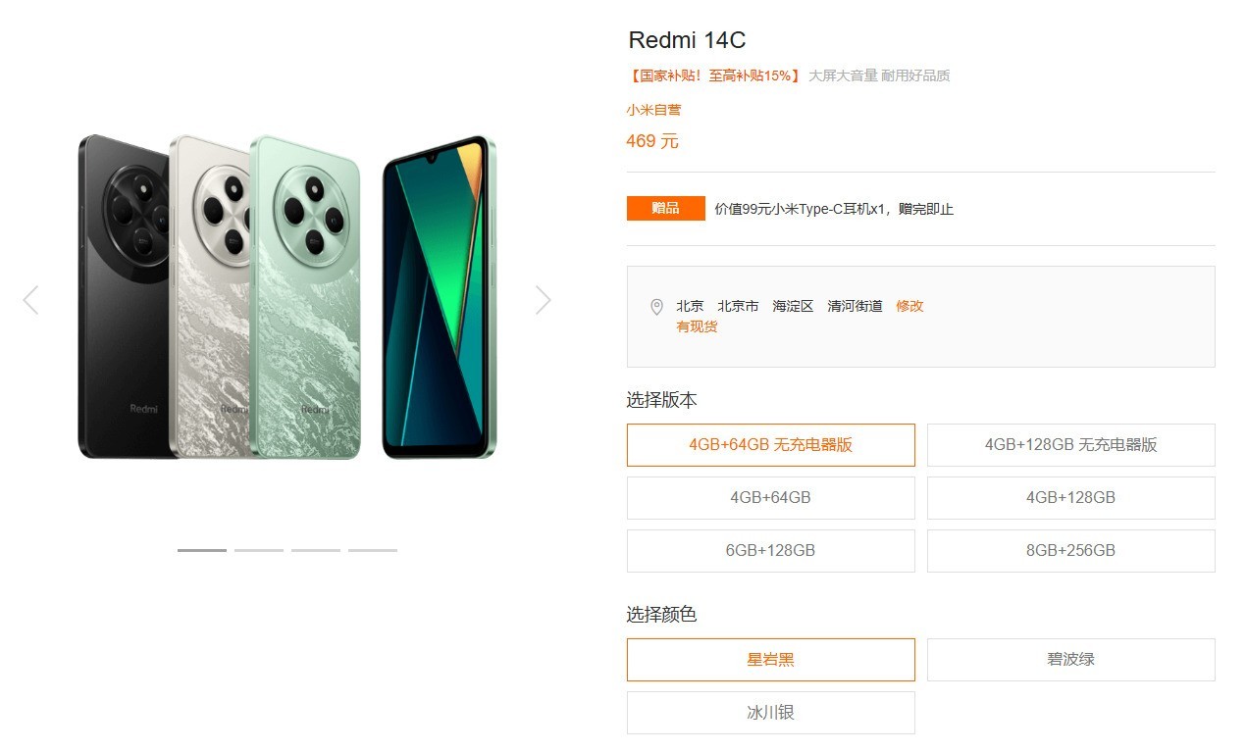The image size is (1246, 752).
Task: Select 冰川银 color option
Action: tap(771, 713)
